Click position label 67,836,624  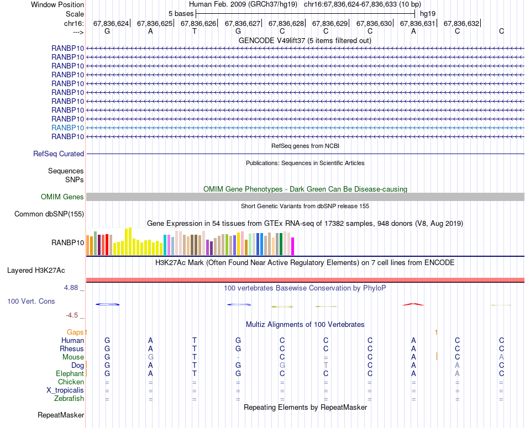[x=111, y=23]
